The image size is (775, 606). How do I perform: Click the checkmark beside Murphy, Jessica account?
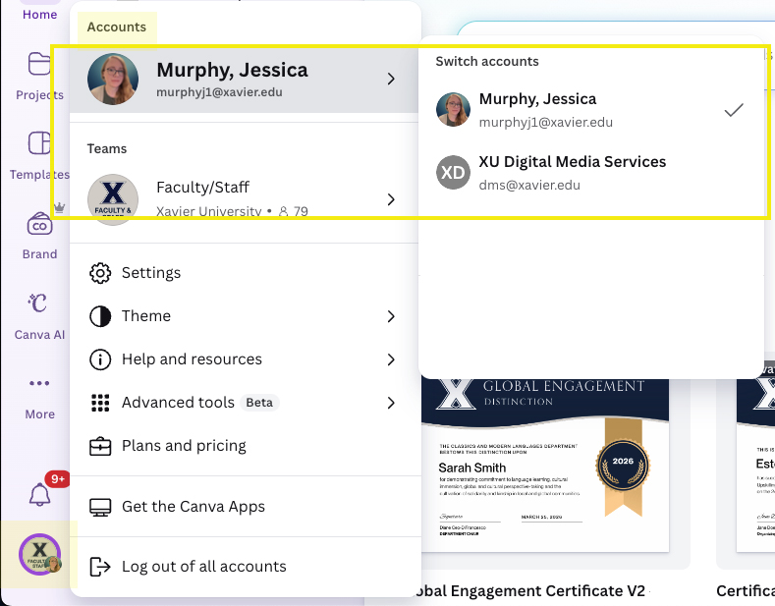click(x=734, y=110)
